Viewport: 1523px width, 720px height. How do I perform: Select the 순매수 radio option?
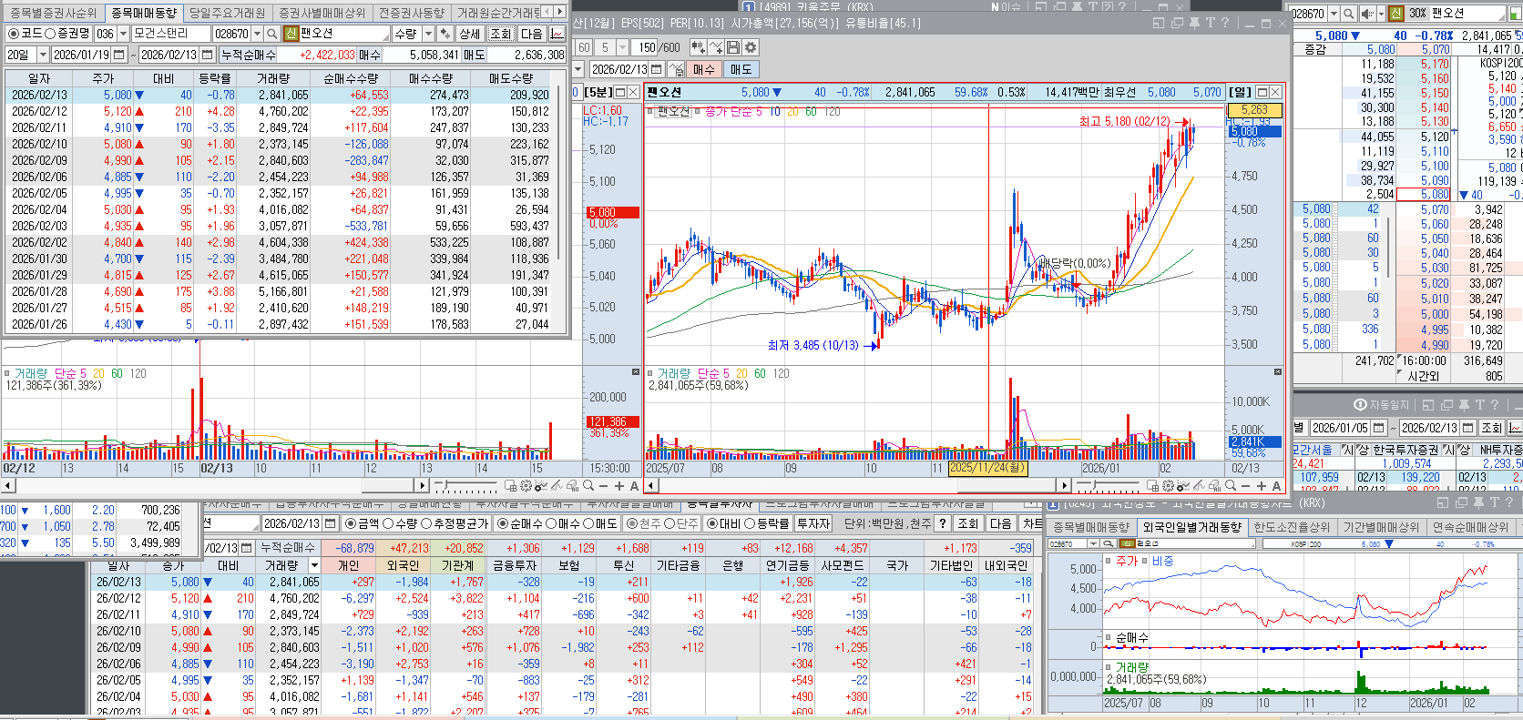click(x=503, y=523)
